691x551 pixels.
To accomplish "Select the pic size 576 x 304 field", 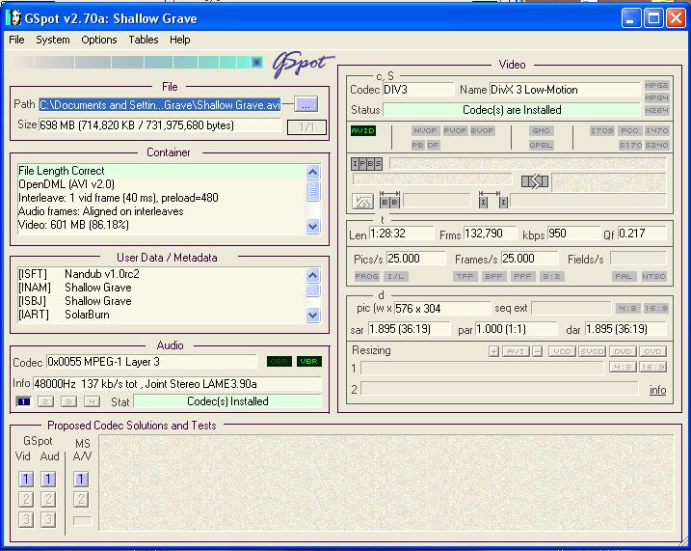I will point(442,309).
